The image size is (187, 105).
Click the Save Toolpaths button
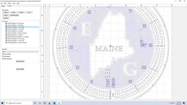pos(20,69)
